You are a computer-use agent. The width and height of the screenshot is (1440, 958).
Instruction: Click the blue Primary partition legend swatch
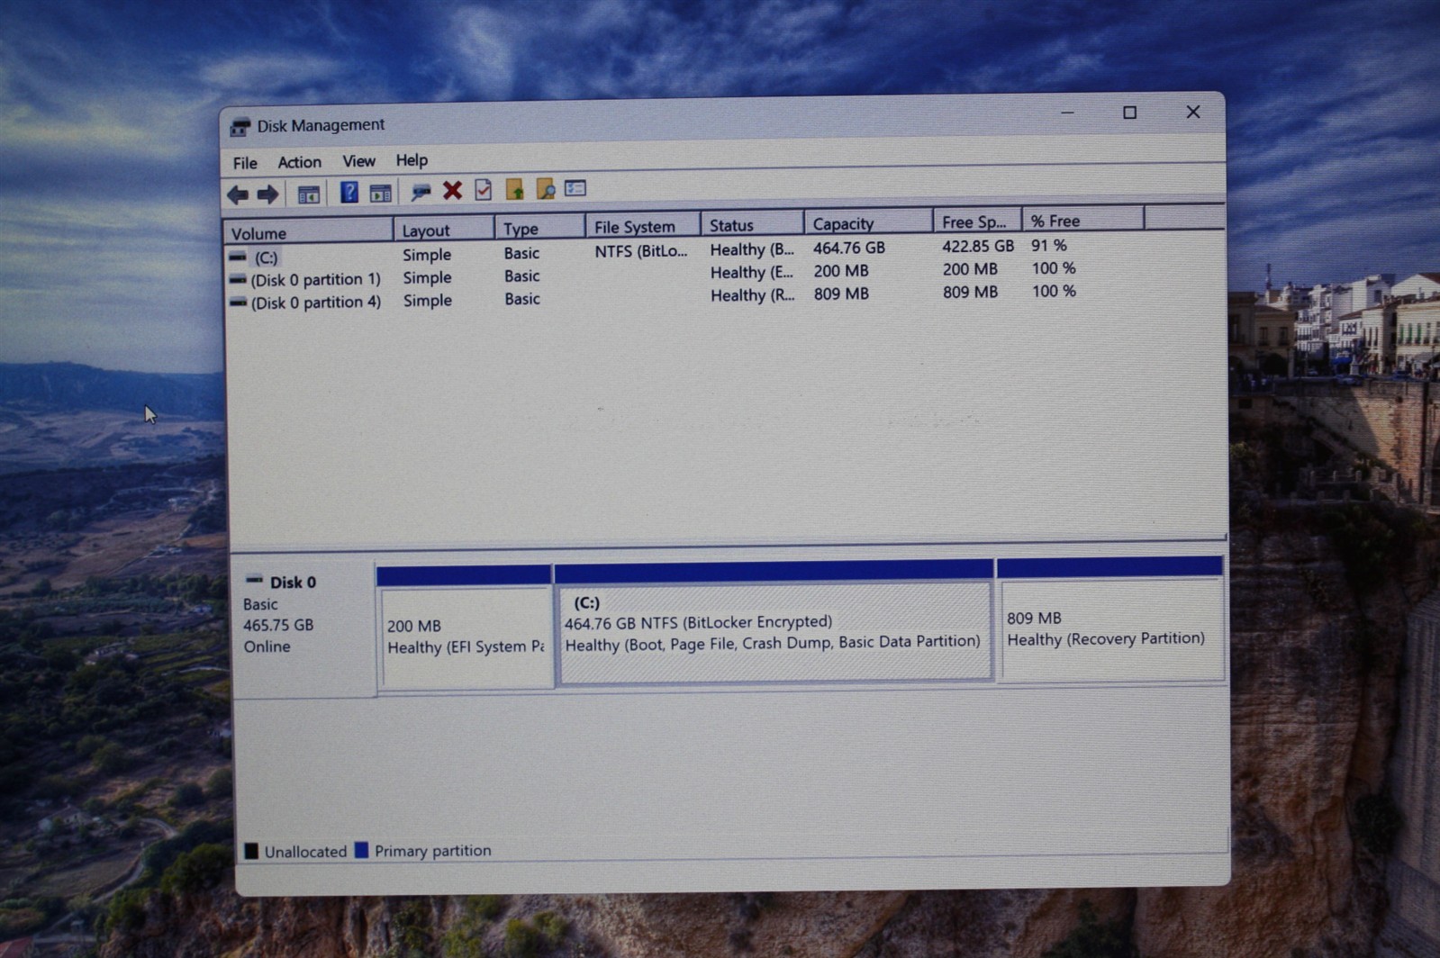361,850
